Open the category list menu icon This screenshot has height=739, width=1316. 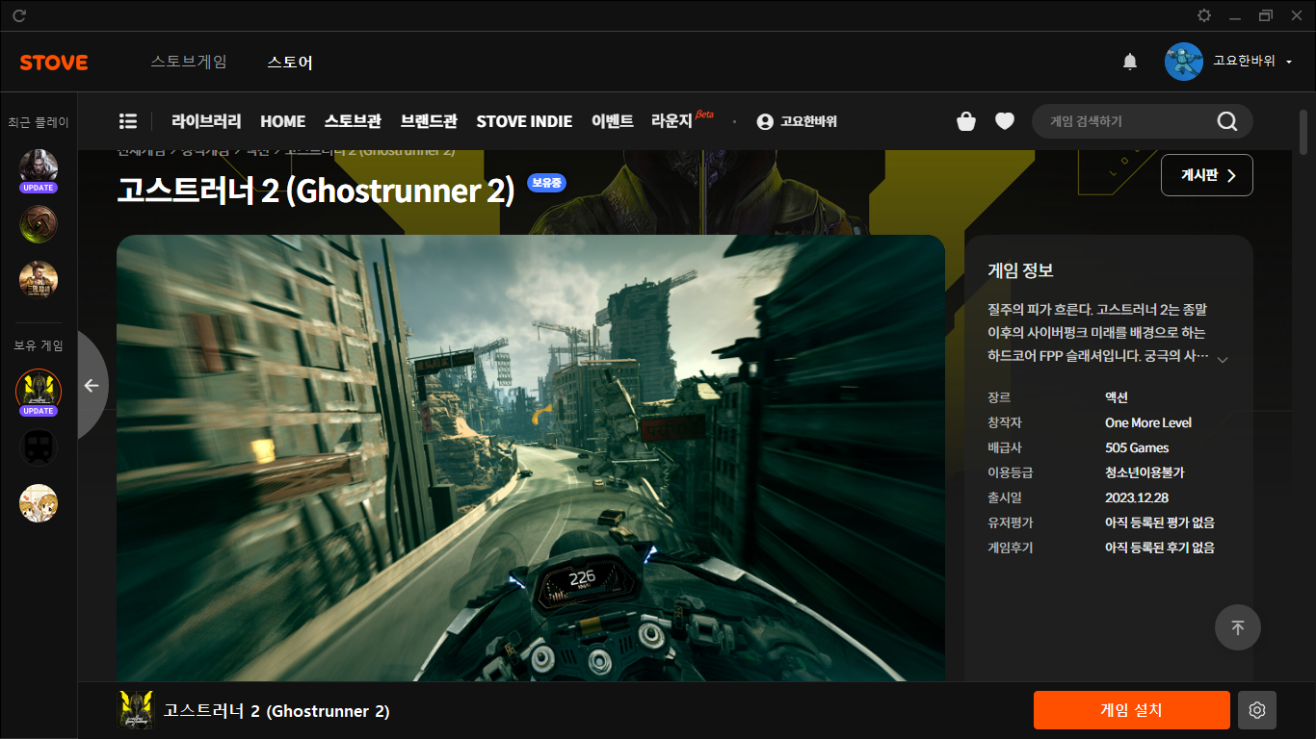(x=127, y=121)
